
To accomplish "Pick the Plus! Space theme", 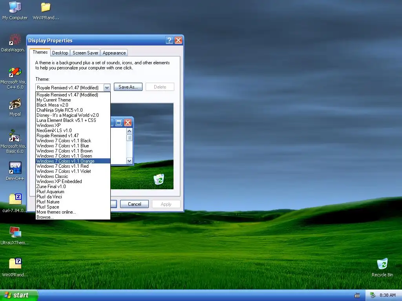I will 73,207.
